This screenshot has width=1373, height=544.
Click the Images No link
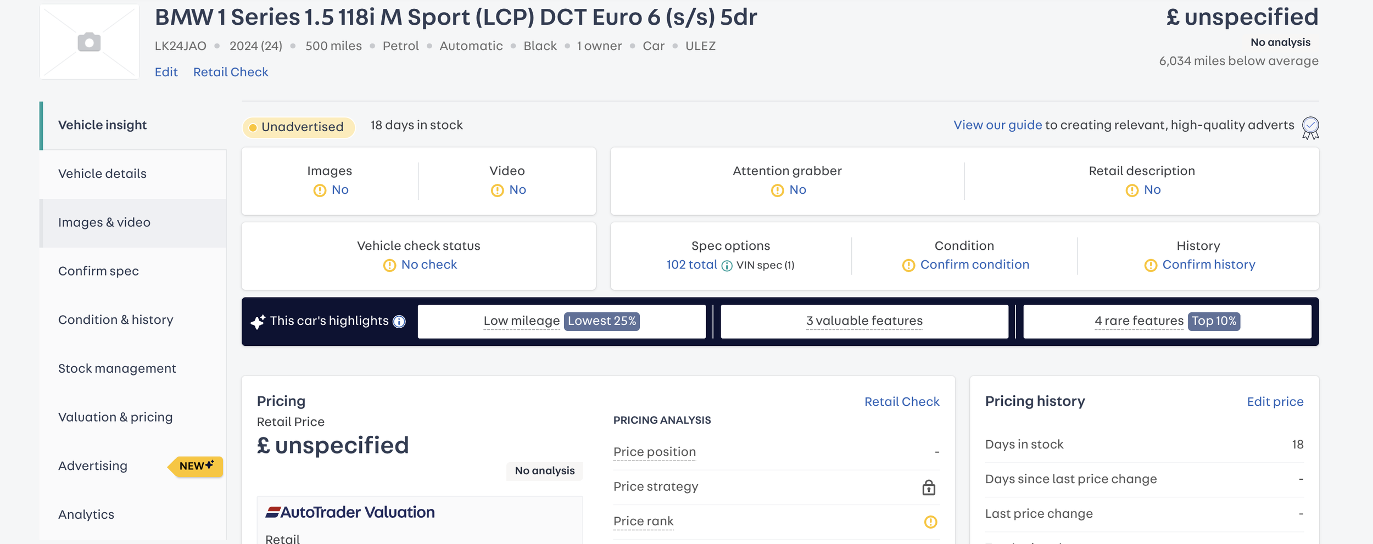pos(340,190)
